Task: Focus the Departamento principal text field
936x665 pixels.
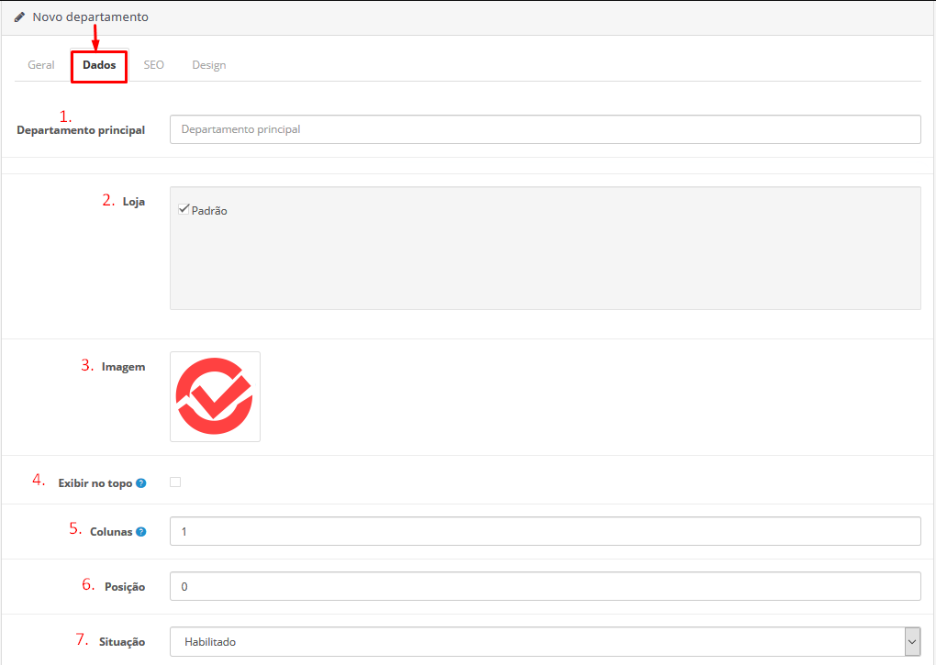Action: coord(545,129)
